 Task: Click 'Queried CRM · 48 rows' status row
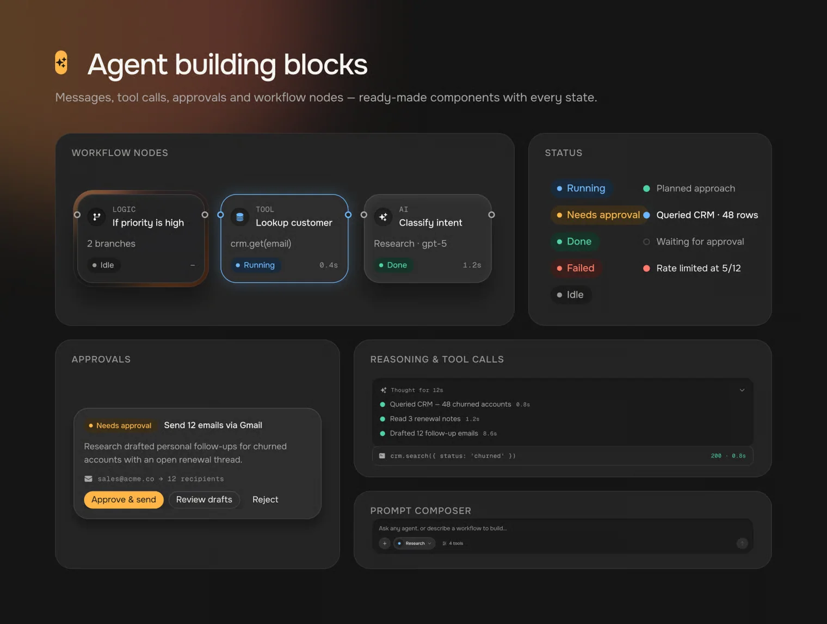(701, 215)
